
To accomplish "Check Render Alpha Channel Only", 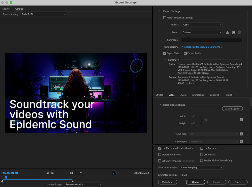I will (x=202, y=161).
